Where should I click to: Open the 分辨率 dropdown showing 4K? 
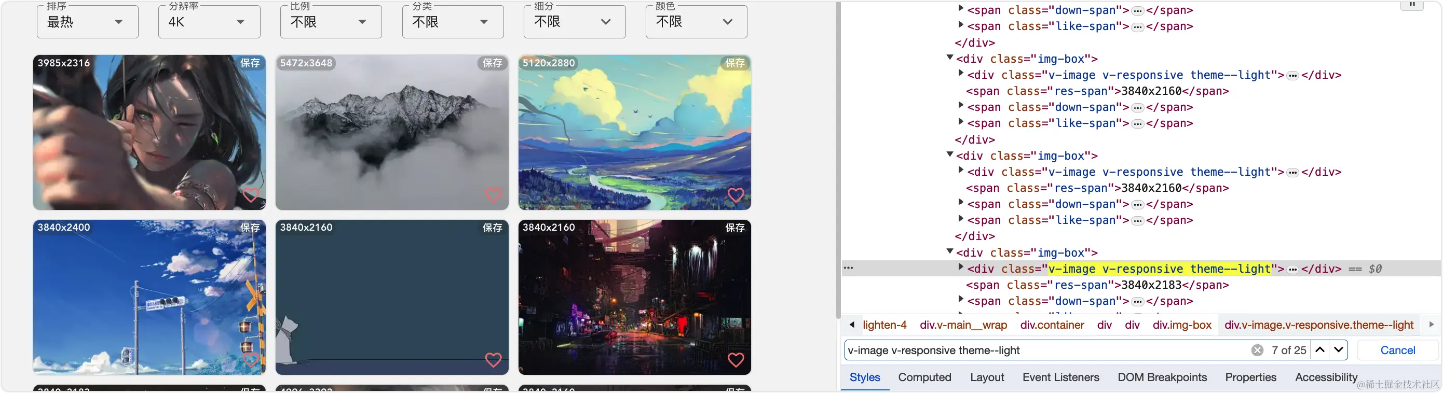(209, 22)
